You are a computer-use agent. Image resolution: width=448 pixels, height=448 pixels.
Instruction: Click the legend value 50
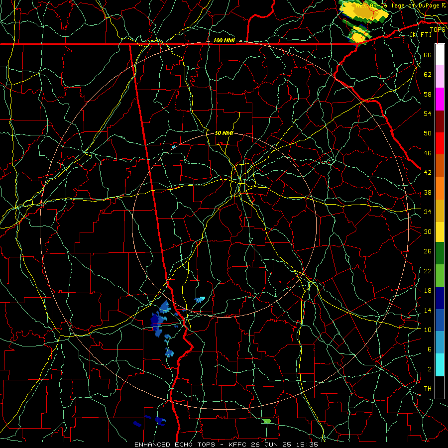point(428,133)
